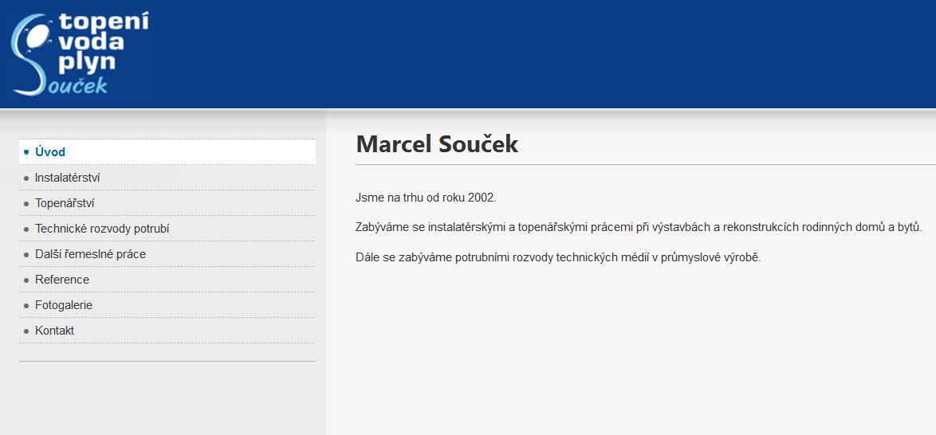Click the Topení Voda Plyn Souček logo
The height and width of the screenshot is (435, 936).
tap(80, 53)
